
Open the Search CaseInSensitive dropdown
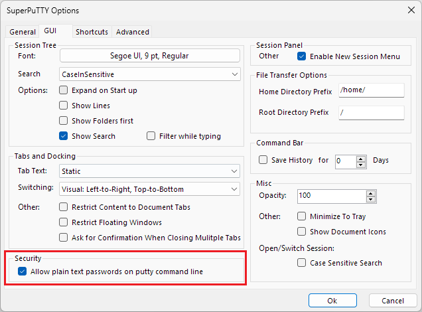[150, 74]
